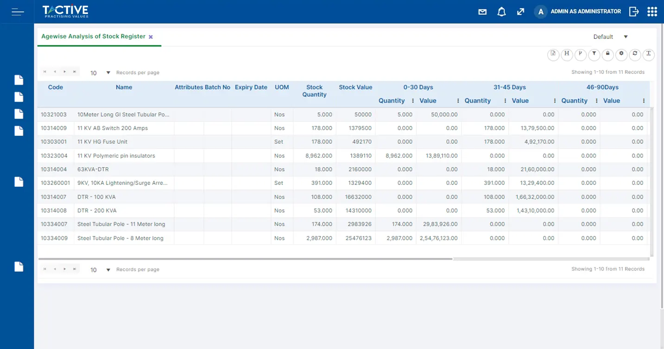This screenshot has width=664, height=349.
Task: Open 31-45 Days Quantity column menu
Action: point(505,101)
